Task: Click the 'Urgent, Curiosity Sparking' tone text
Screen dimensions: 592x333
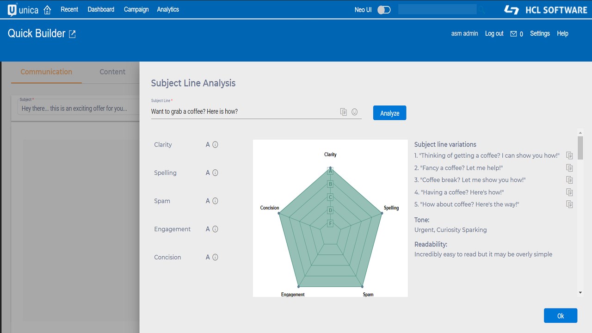Action: pyautogui.click(x=450, y=230)
